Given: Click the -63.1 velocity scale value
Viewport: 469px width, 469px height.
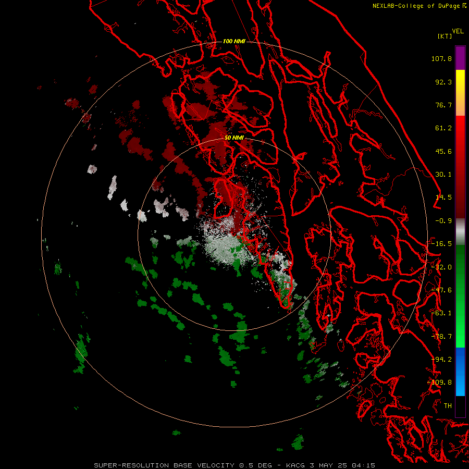Looking at the screenshot, I should pyautogui.click(x=441, y=313).
